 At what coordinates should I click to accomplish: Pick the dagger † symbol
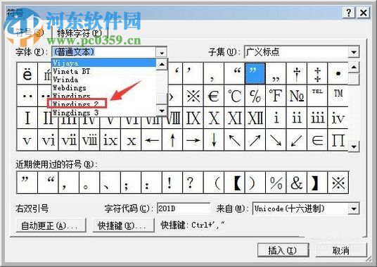[297, 73]
